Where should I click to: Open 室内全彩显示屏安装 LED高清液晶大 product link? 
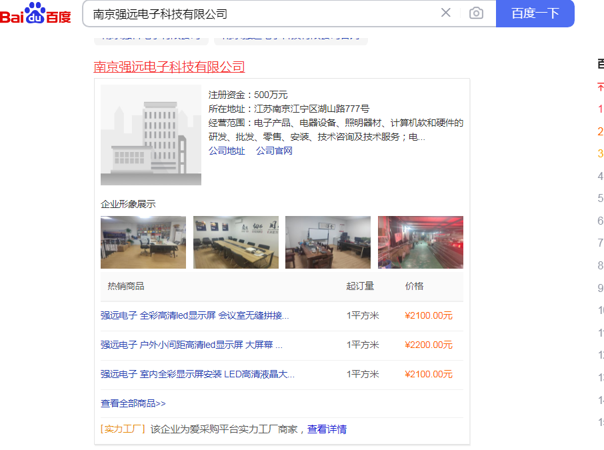click(197, 374)
